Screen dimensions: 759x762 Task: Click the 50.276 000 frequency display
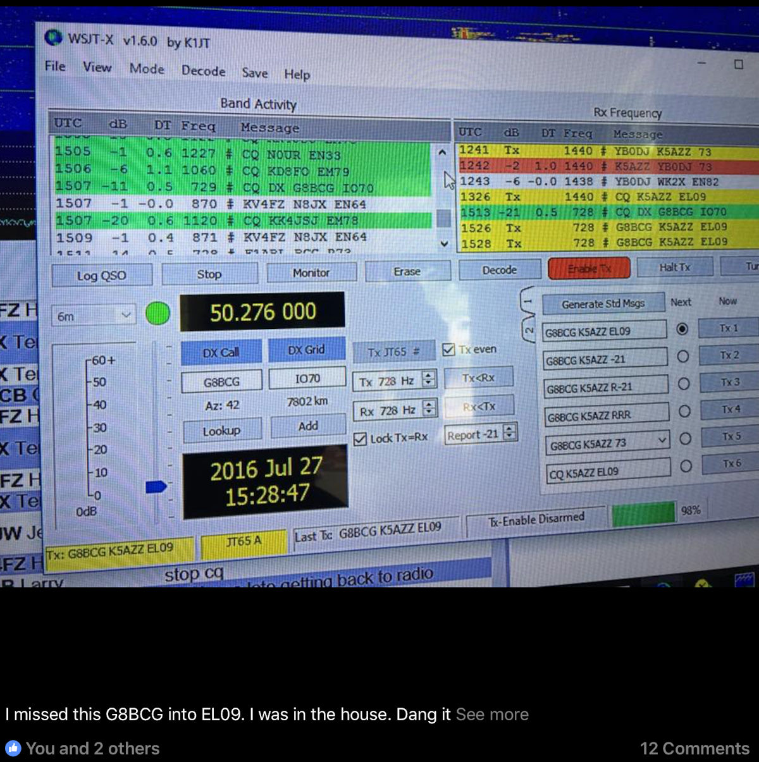click(x=263, y=312)
